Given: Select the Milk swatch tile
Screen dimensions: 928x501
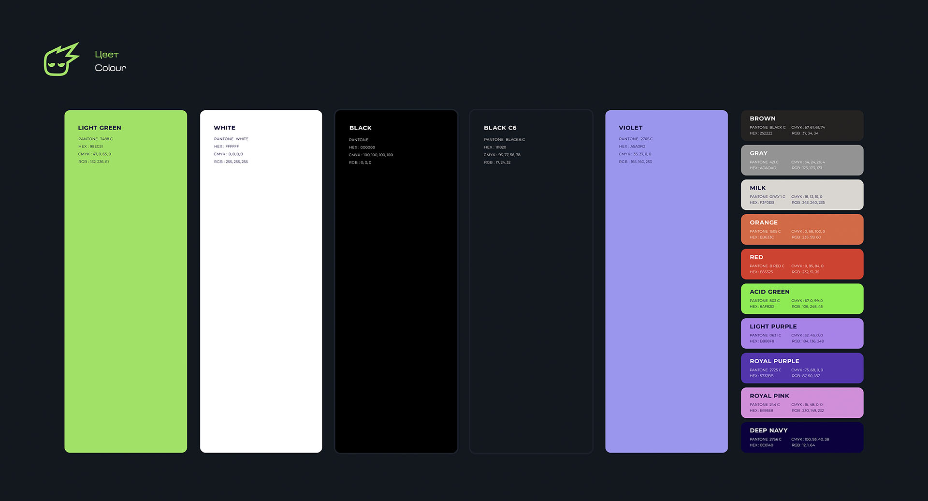Looking at the screenshot, I should click(x=802, y=195).
